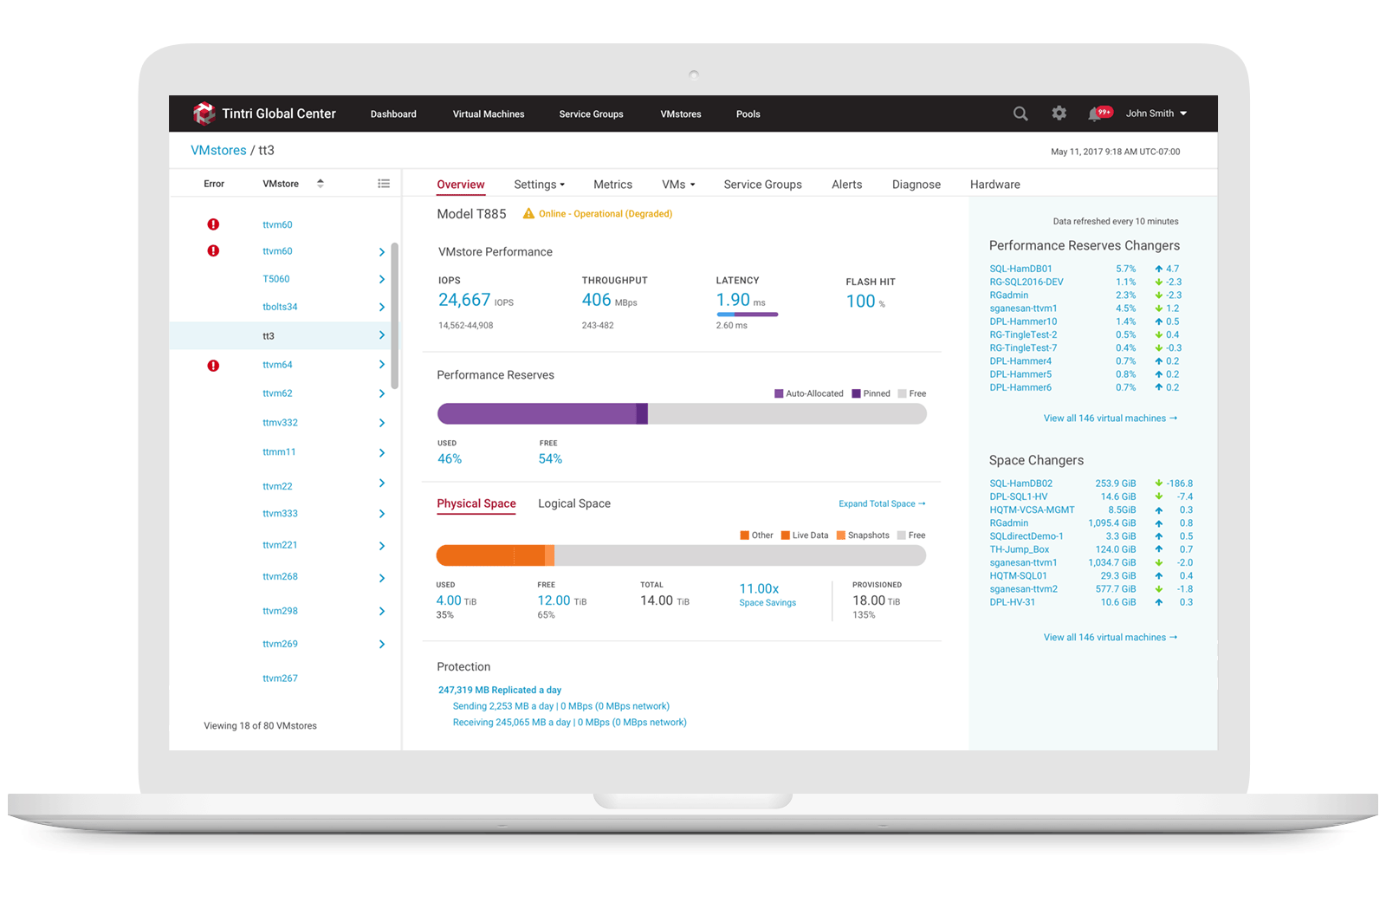Click the VMstore list scrollbar
Viewport: 1386px width, 902px height.
tap(395, 316)
